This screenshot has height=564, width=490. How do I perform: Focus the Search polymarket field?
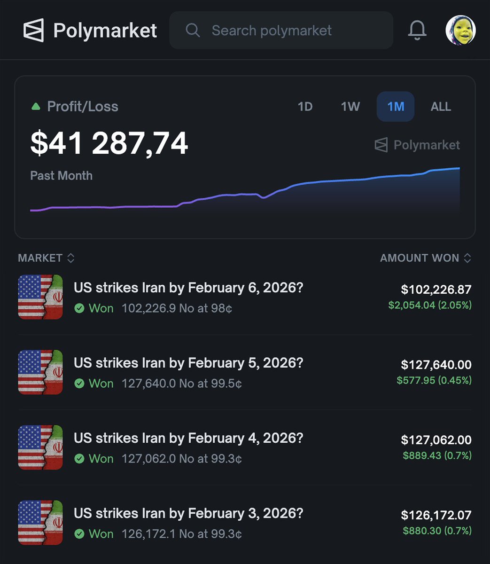point(281,31)
